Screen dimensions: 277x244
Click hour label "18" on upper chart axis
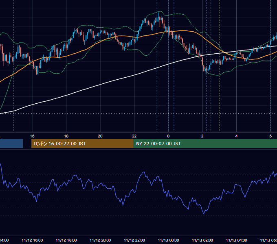(x=66, y=136)
